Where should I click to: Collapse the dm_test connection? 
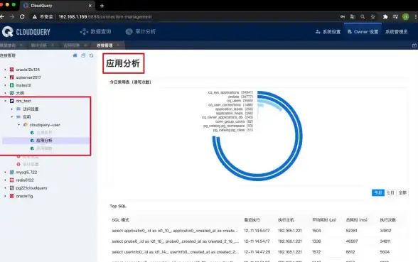(5, 101)
